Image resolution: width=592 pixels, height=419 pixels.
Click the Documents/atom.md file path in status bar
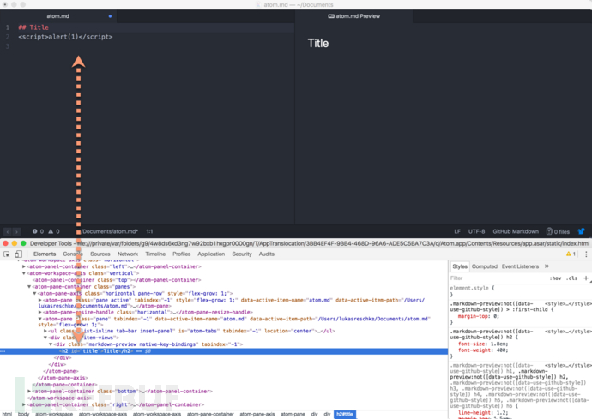click(x=110, y=231)
